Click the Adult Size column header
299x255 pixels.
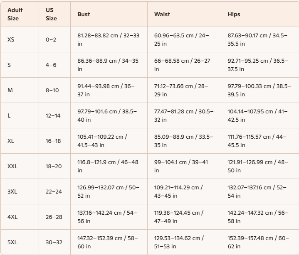click(15, 14)
